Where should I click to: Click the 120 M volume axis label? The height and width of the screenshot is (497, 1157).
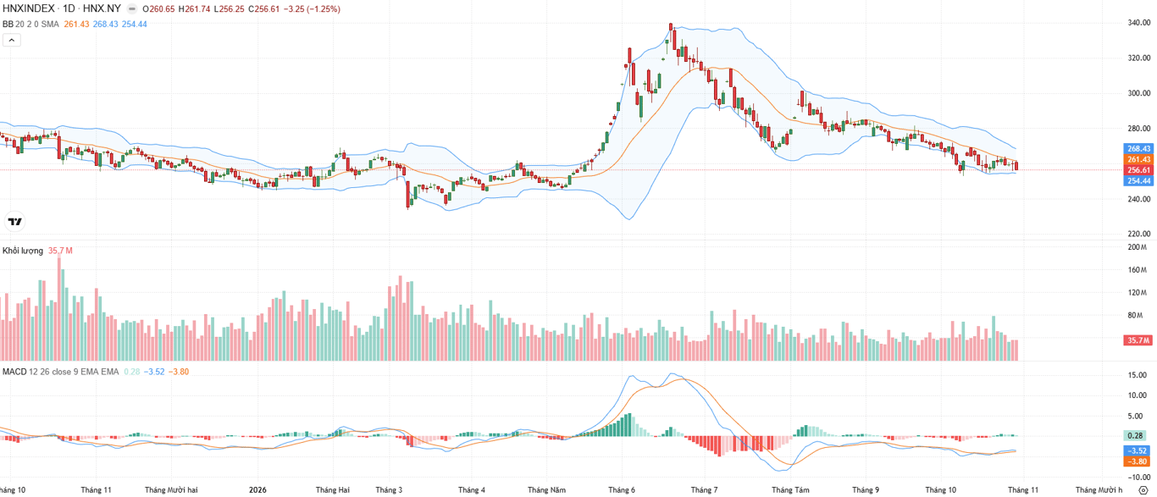[x=1137, y=293]
